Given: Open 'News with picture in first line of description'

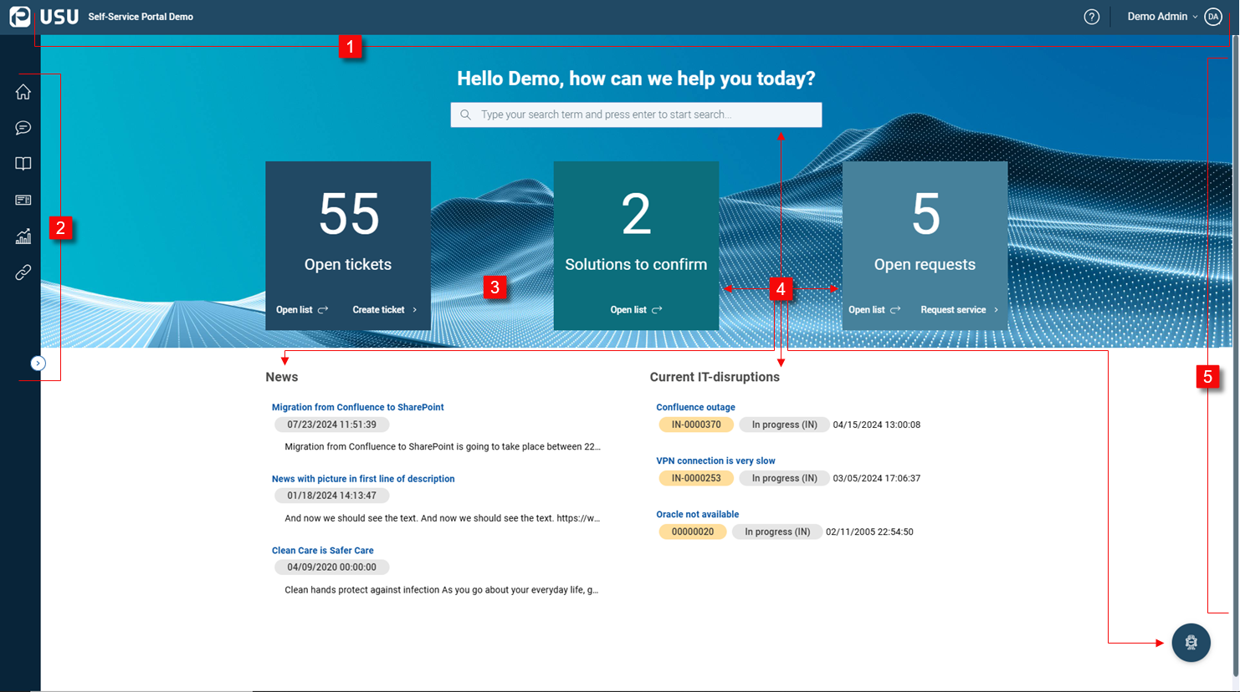Looking at the screenshot, I should (363, 479).
